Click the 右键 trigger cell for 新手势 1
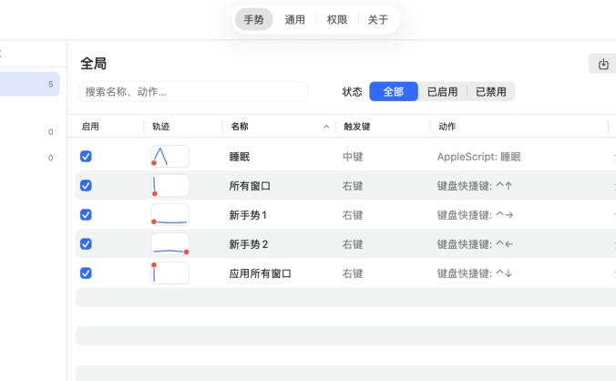The width and height of the screenshot is (616, 381). [x=353, y=215]
